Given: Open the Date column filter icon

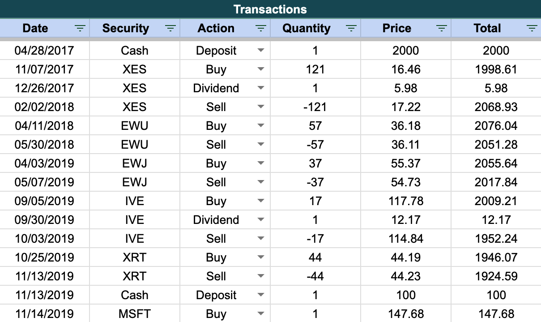Looking at the screenshot, I should tap(80, 29).
